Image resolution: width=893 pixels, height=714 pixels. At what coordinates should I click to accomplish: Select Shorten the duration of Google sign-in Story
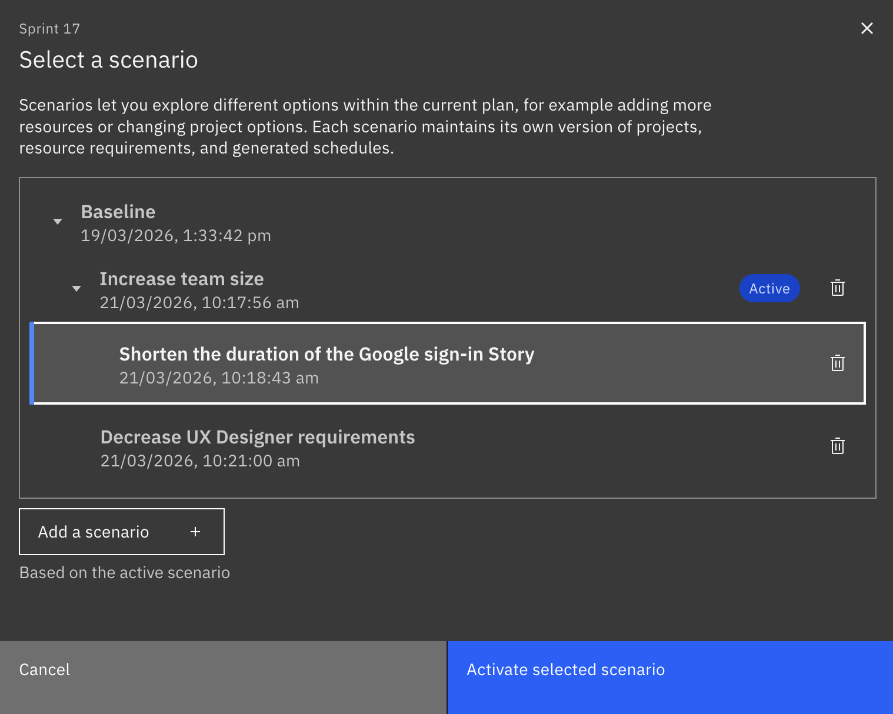tap(448, 363)
